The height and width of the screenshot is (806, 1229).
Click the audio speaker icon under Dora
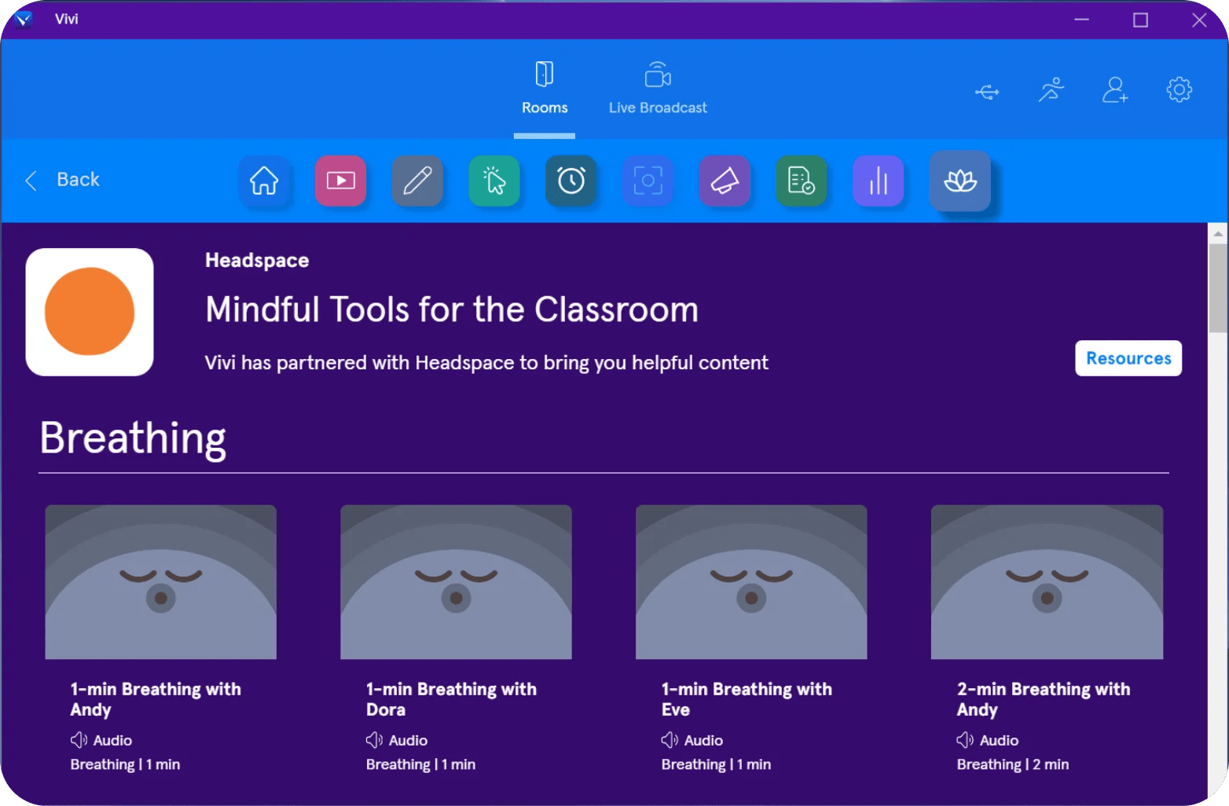point(374,740)
